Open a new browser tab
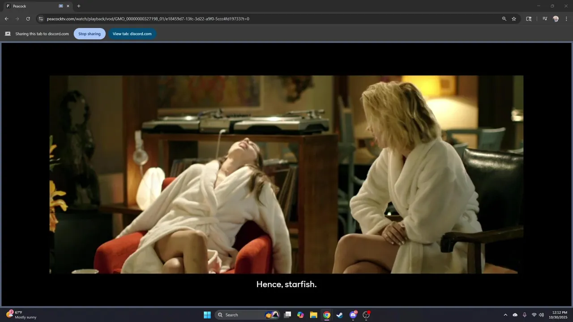This screenshot has width=573, height=322. 79,6
